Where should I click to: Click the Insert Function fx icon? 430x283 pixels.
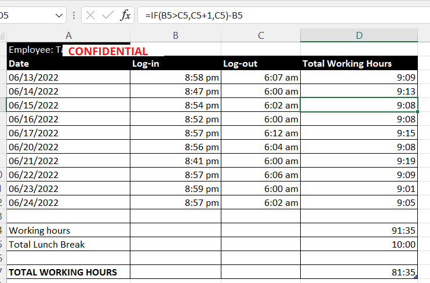125,16
